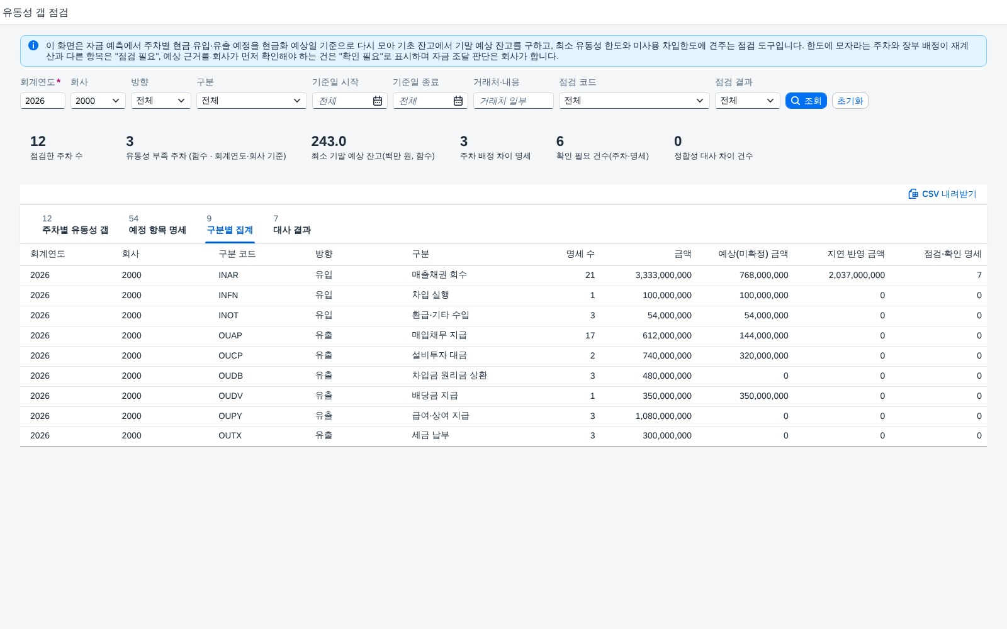Go to the 대사 결과 tab
The height and width of the screenshot is (629, 1007).
[x=292, y=225]
